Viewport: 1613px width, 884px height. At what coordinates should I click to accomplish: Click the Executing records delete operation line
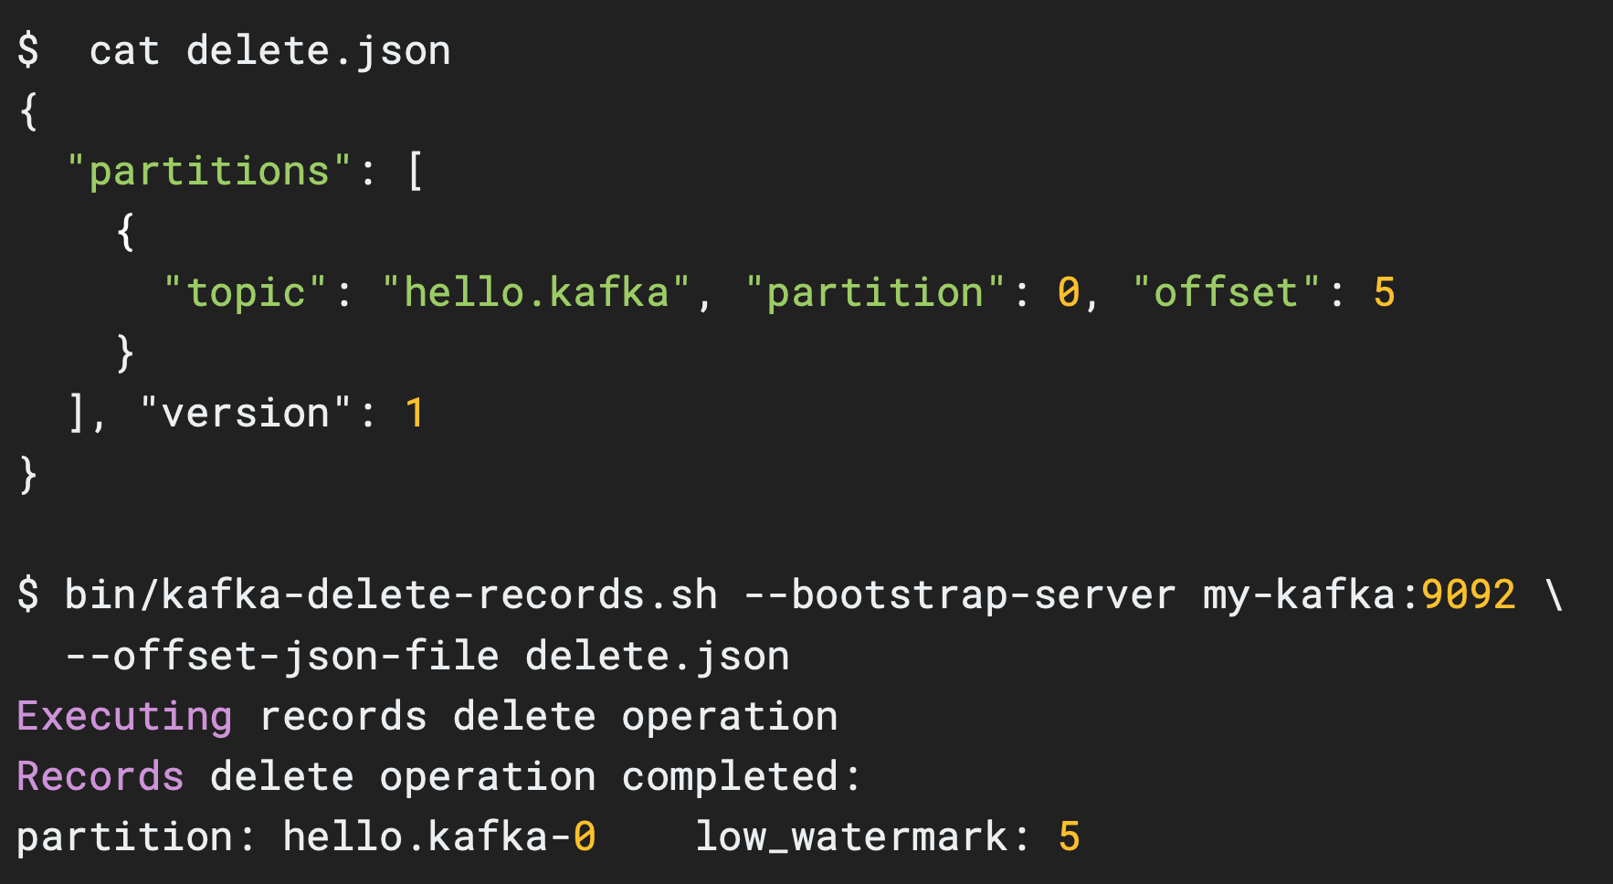click(425, 715)
